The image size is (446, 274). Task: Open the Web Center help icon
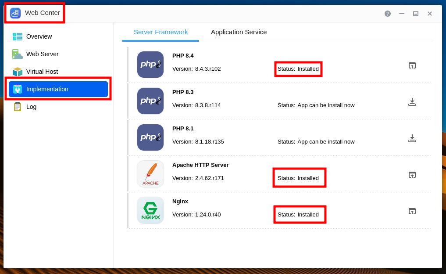point(388,14)
